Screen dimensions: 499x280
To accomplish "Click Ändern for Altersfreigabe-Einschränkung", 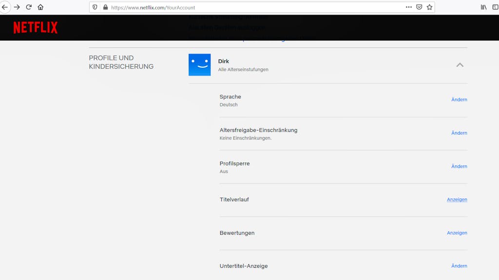I will (459, 133).
